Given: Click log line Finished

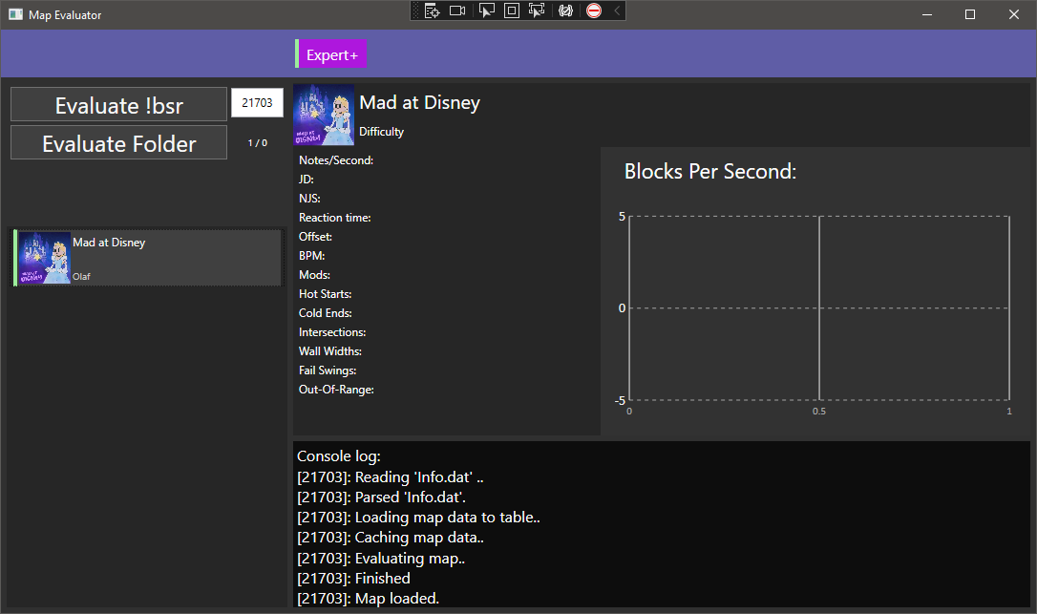Looking at the screenshot, I should coord(354,579).
